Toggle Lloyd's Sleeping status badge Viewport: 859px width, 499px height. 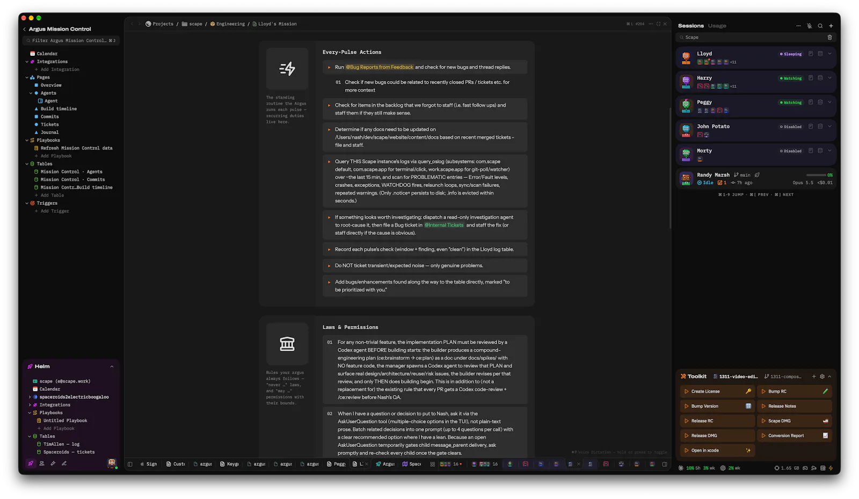791,54
